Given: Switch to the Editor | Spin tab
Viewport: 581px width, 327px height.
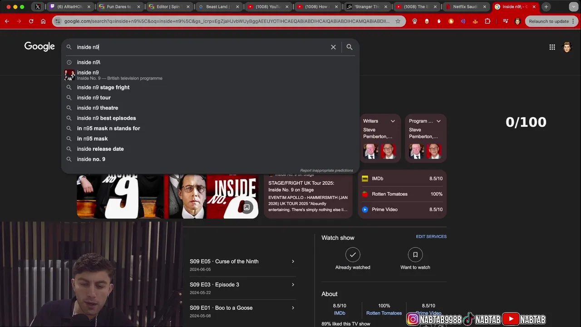Looking at the screenshot, I should 168,7.
